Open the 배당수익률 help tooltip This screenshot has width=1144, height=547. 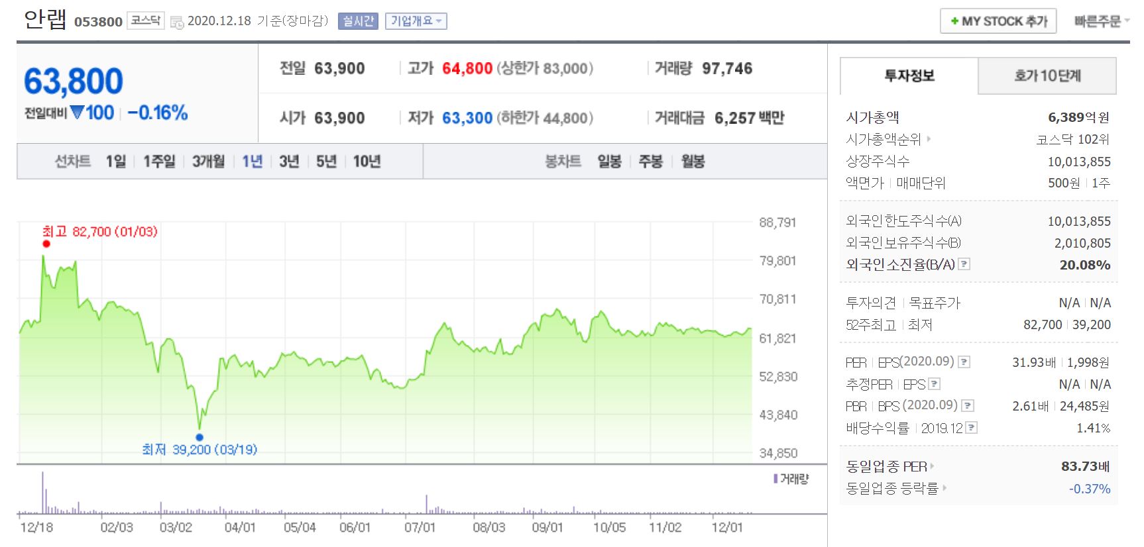(972, 427)
